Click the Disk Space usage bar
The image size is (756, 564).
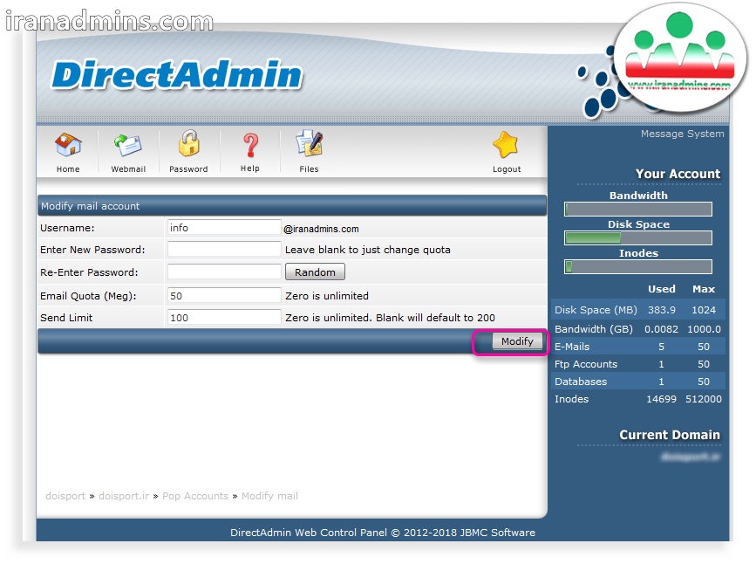[638, 238]
